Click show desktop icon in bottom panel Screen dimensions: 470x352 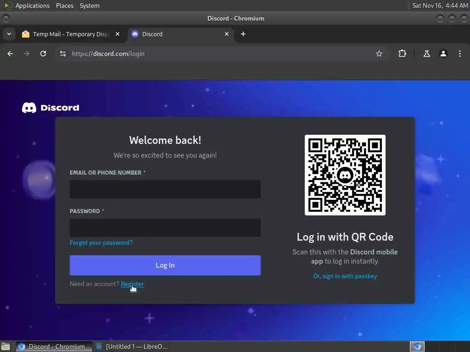coord(6,346)
